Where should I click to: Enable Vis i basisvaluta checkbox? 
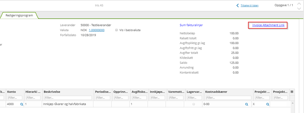[x=116, y=30]
